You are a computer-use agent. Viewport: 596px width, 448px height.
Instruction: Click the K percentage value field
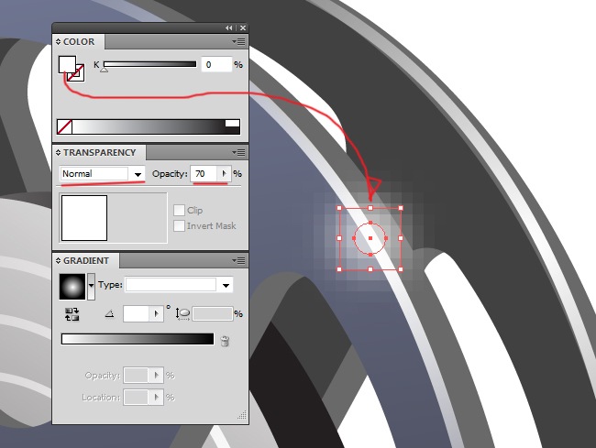(216, 64)
